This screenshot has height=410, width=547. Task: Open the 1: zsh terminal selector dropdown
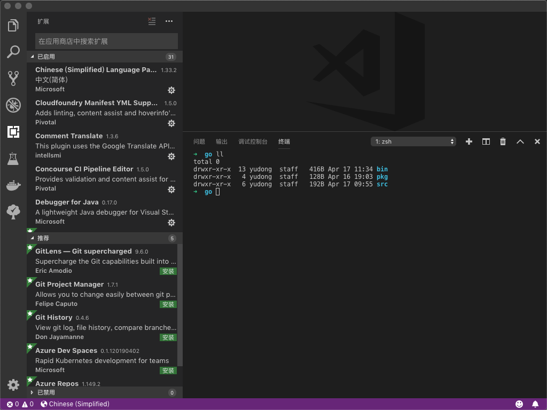(x=413, y=141)
